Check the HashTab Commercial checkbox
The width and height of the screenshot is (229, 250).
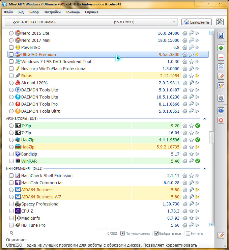pos(11,183)
